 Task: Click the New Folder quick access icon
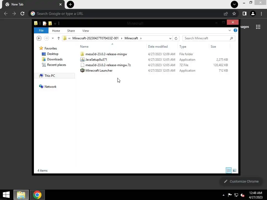click(x=50, y=23)
